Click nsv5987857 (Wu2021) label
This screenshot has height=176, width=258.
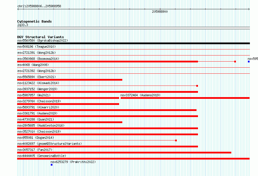pos(34,95)
